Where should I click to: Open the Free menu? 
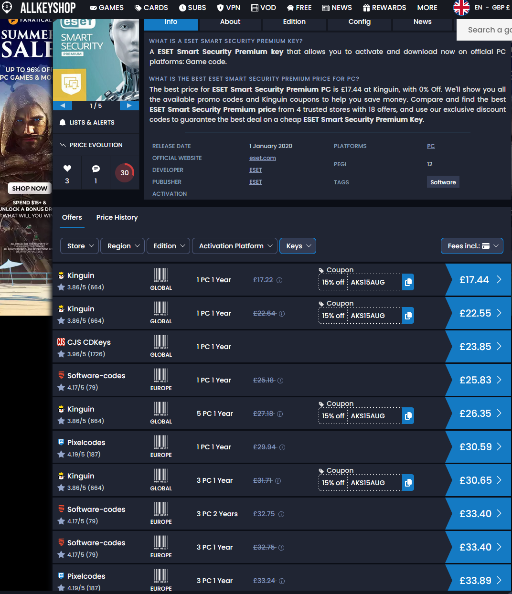point(299,8)
